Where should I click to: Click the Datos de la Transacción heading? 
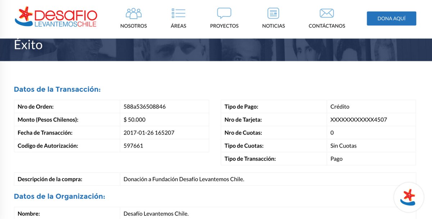coord(57,89)
